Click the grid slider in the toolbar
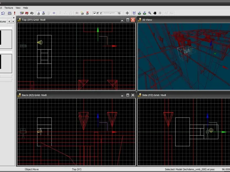230x172 pixels. click(x=109, y=13)
